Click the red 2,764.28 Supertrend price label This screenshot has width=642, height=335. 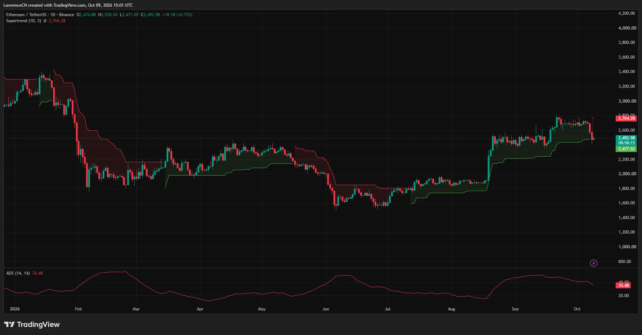point(627,118)
